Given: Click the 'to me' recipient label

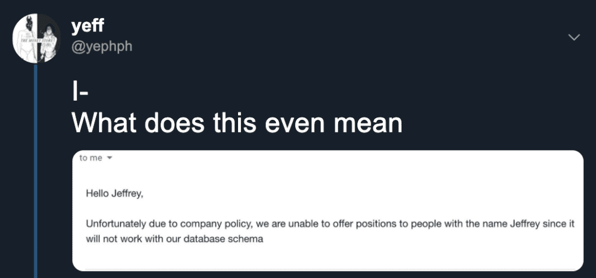Looking at the screenshot, I should click(x=91, y=158).
